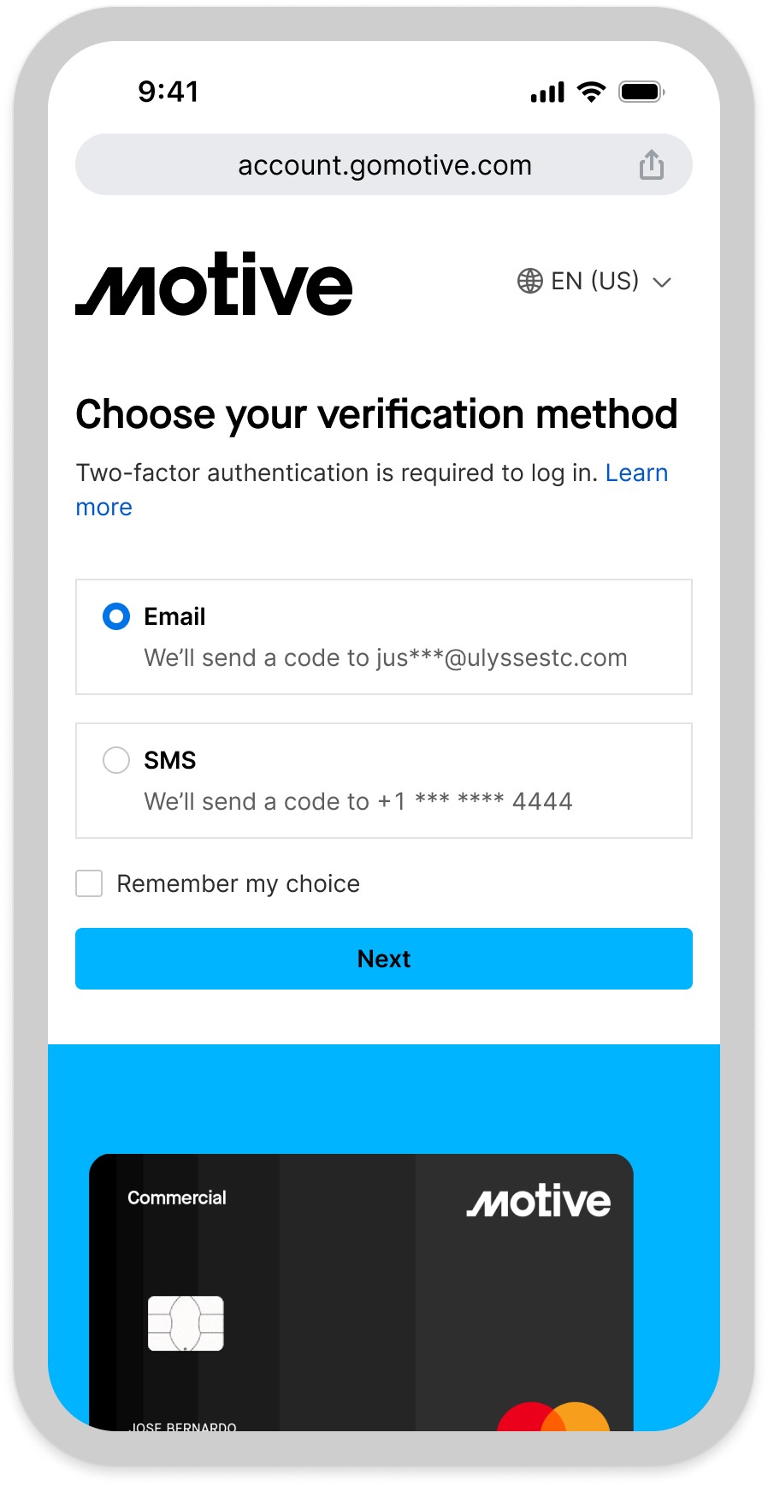768x1486 pixels.
Task: Click the Mastercard logo on card
Action: (553, 1415)
